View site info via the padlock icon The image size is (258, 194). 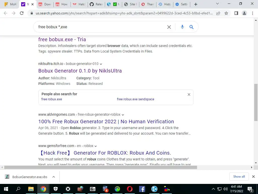31,13
